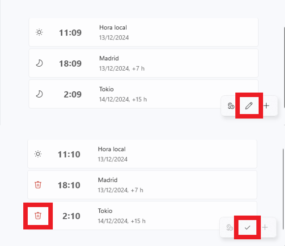Click the pencil edit clocks icon
Image resolution: width=285 pixels, height=246 pixels.
(x=249, y=106)
